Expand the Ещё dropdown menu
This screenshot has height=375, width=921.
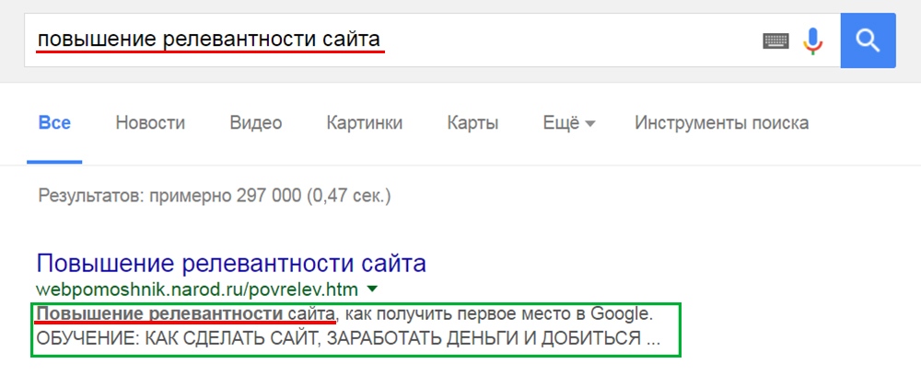pos(561,122)
